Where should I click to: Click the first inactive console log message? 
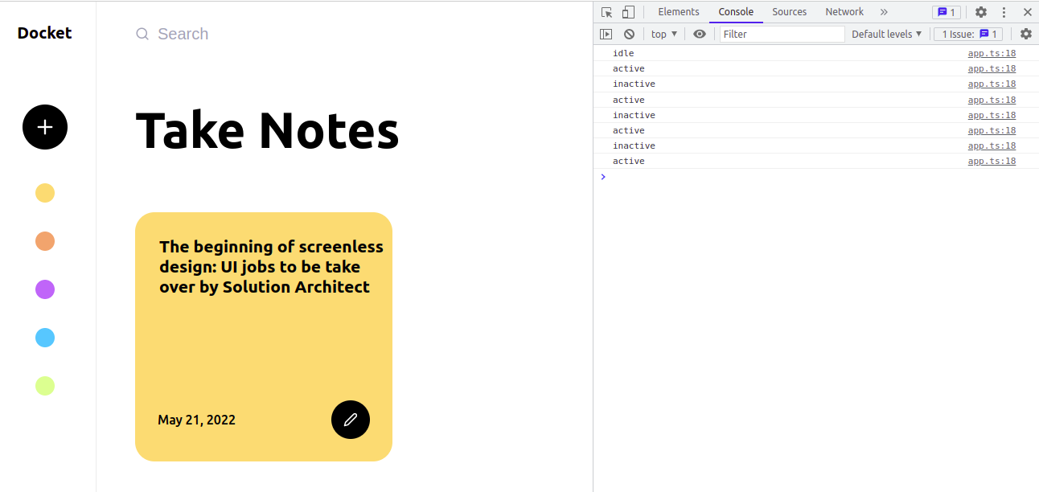pyautogui.click(x=634, y=84)
